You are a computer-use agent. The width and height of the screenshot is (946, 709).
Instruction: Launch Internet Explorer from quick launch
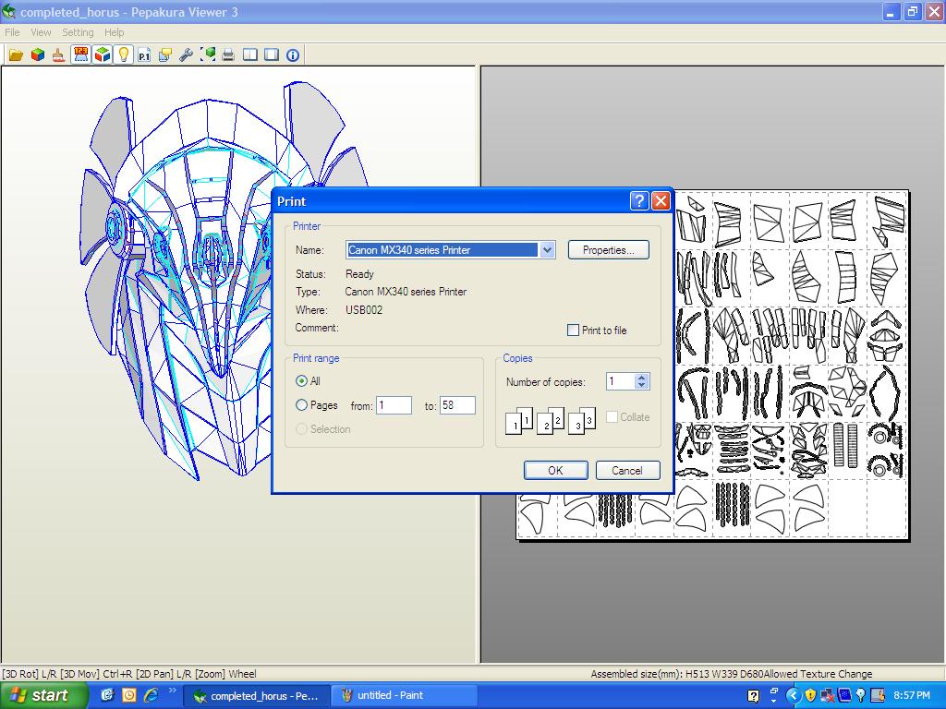pos(151,695)
